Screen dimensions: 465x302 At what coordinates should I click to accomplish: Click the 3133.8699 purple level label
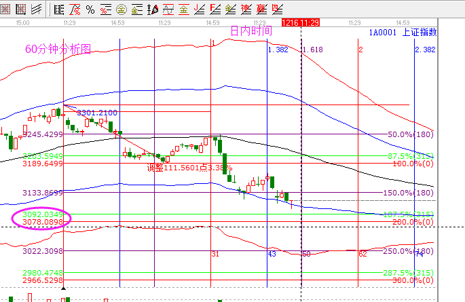[x=43, y=193]
